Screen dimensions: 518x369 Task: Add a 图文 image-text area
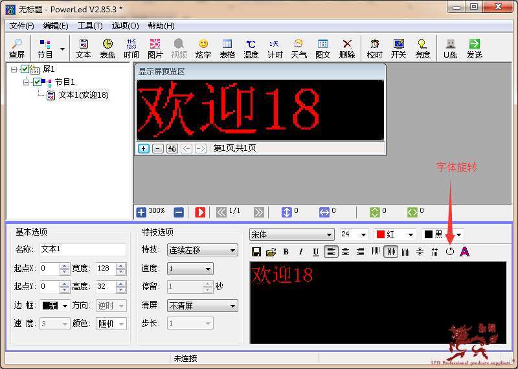322,49
